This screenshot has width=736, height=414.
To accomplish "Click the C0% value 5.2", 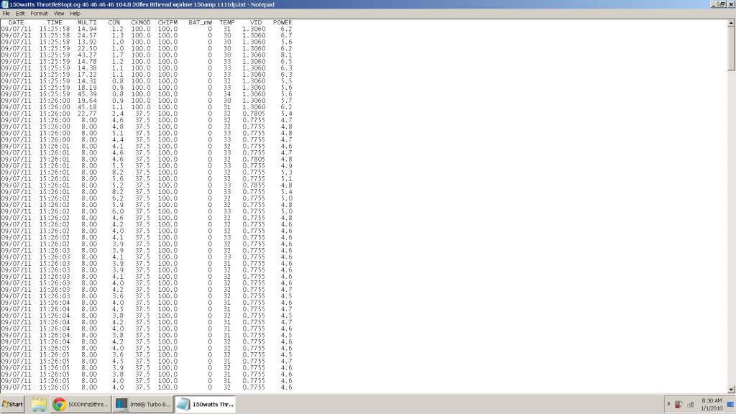I will [x=118, y=185].
